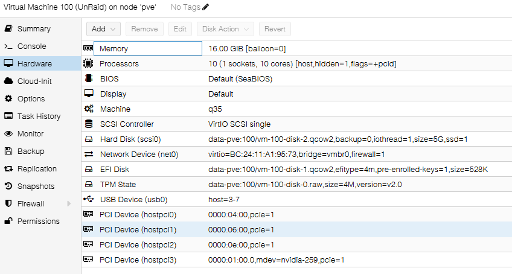The width and height of the screenshot is (512, 274).
Task: Open the Task History tab
Action: 40,116
